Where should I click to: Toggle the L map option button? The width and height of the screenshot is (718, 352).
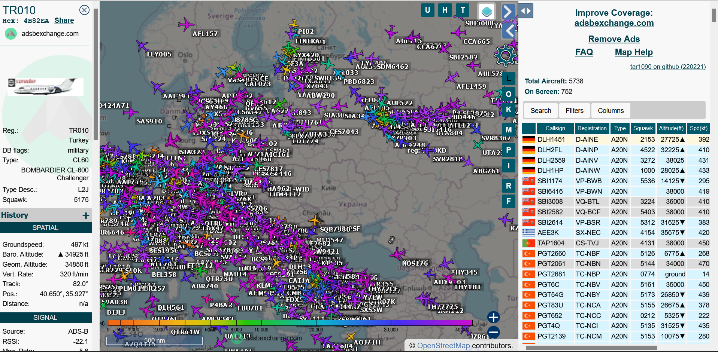point(509,79)
